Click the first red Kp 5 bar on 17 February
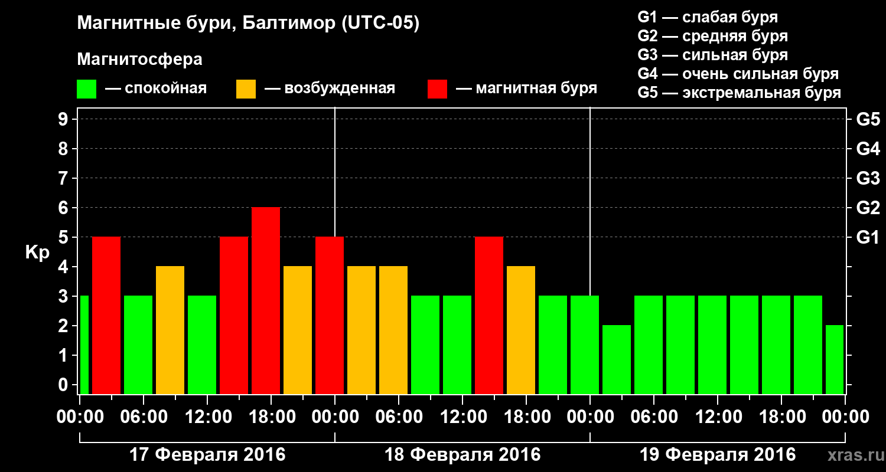886x472 pixels. click(x=106, y=316)
